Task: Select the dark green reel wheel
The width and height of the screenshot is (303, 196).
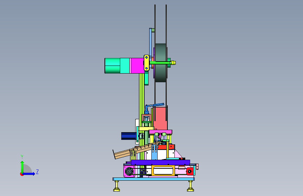Action: tap(160, 63)
